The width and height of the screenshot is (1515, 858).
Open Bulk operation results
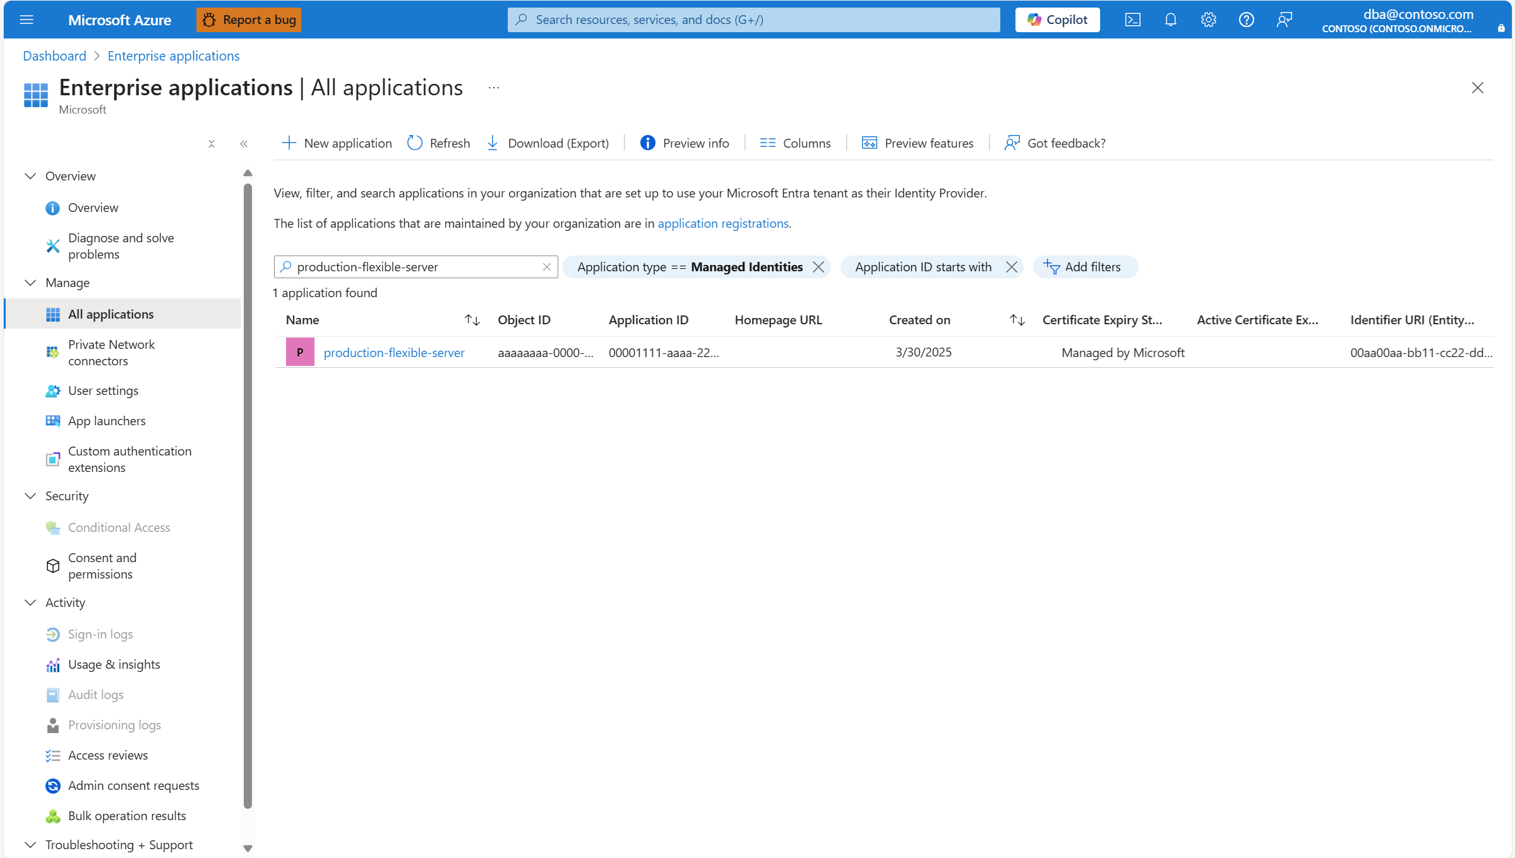point(127,816)
